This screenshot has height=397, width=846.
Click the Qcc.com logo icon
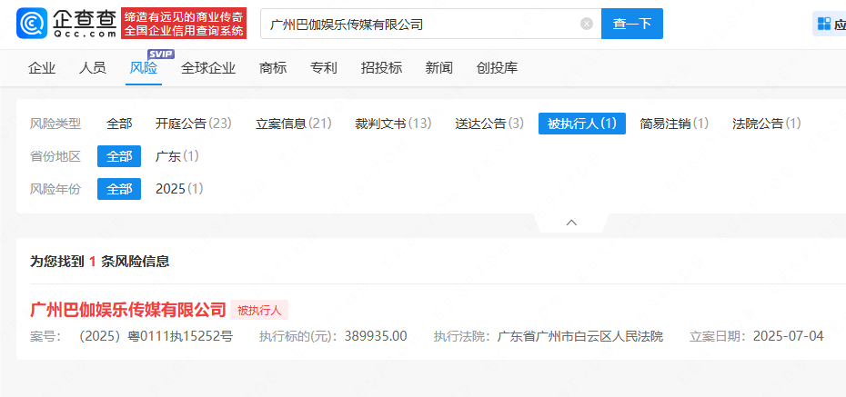[32, 23]
